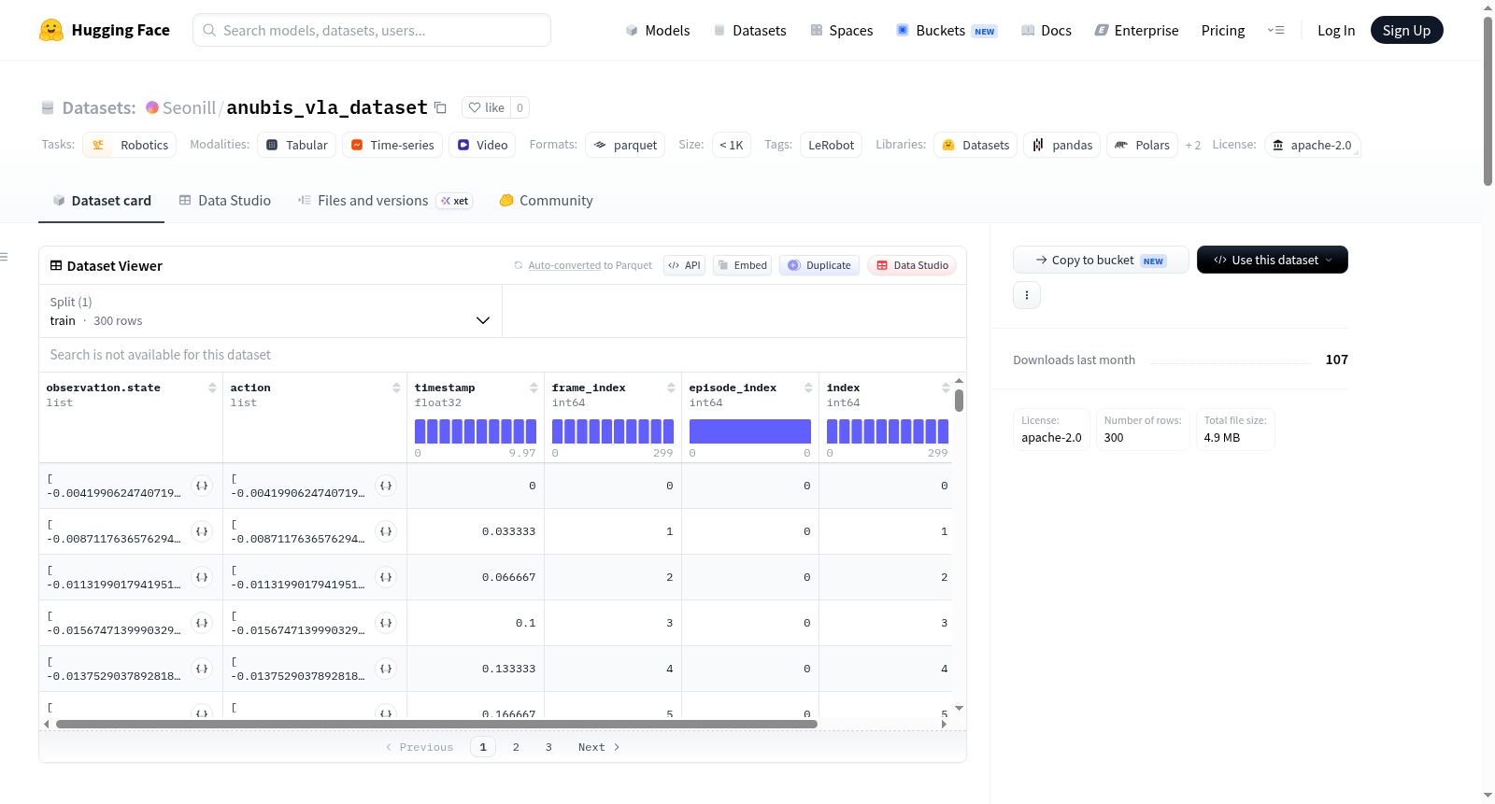
Task: Open the Models page
Action: point(658,30)
